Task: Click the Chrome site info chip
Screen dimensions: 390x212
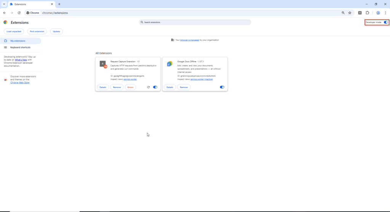Action: [33, 13]
